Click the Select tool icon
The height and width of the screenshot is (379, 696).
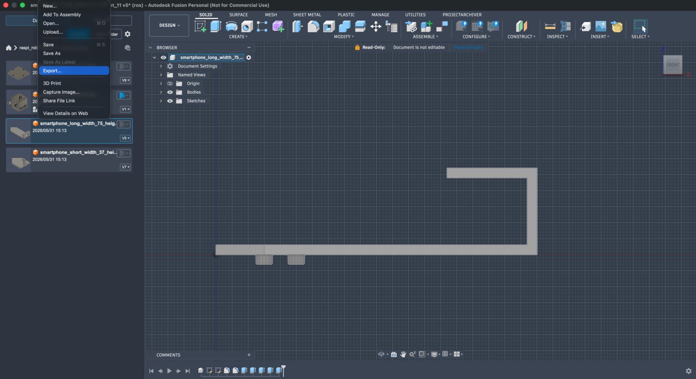pos(640,26)
